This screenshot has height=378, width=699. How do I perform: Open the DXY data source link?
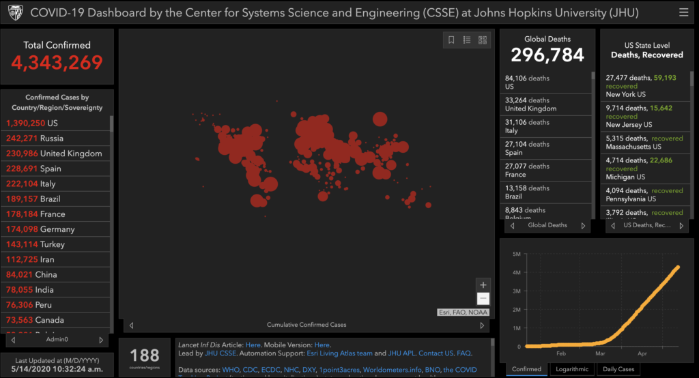[309, 370]
